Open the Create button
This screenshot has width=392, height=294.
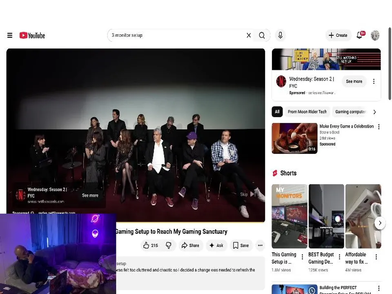coord(338,35)
